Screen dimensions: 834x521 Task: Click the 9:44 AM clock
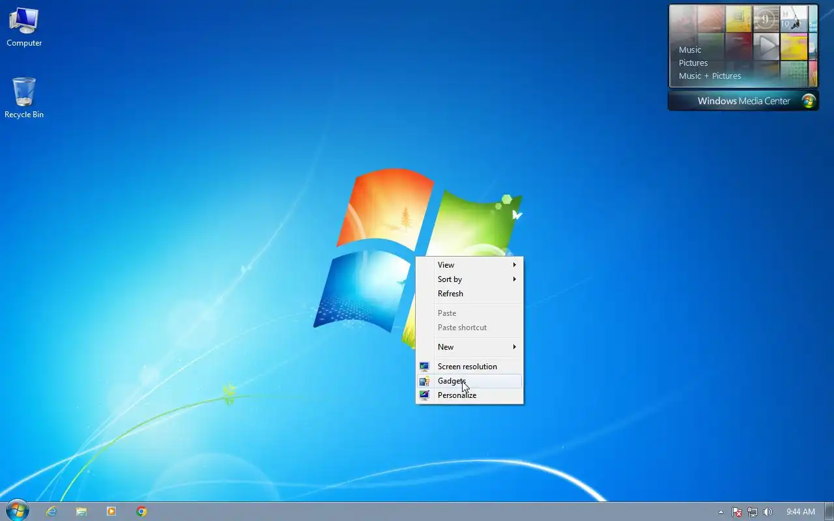pyautogui.click(x=801, y=512)
